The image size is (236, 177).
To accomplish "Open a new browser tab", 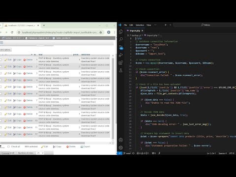I will coord(44,26).
